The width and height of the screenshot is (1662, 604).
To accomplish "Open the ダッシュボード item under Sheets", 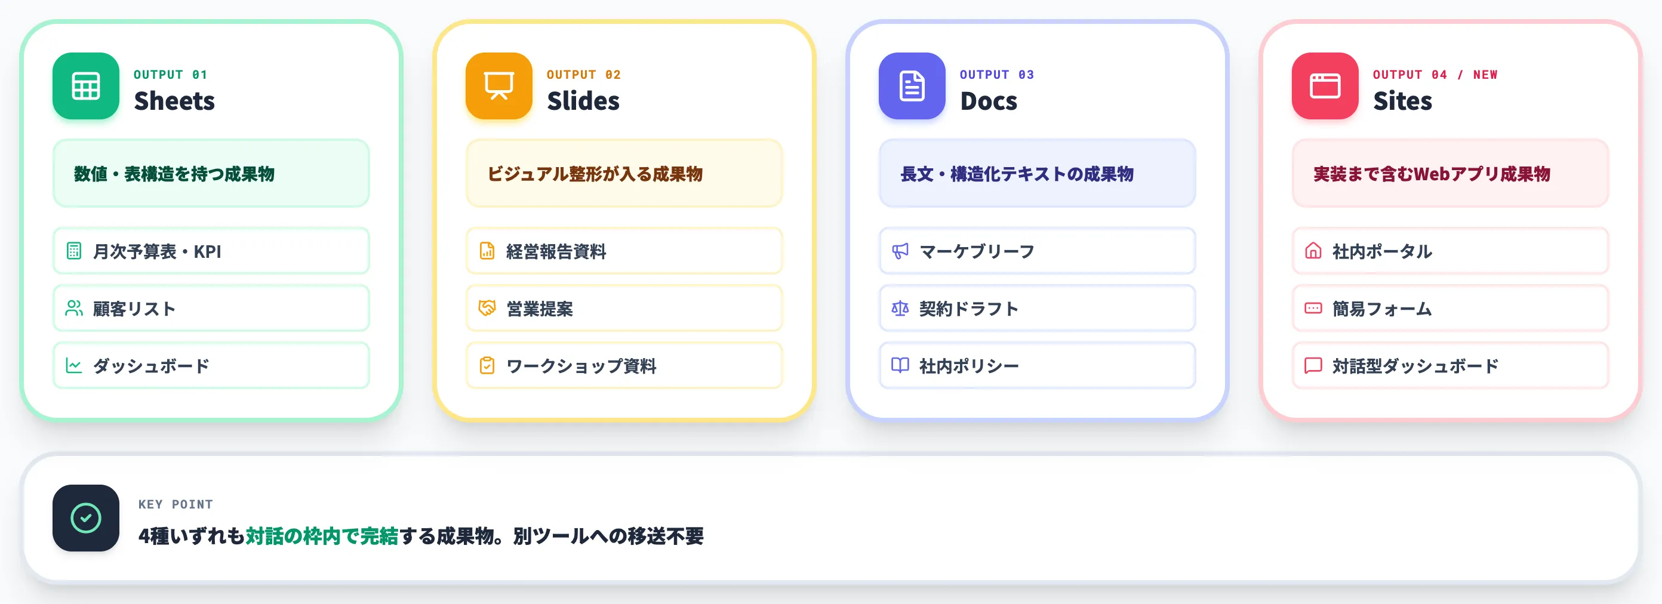I will pyautogui.click(x=211, y=366).
